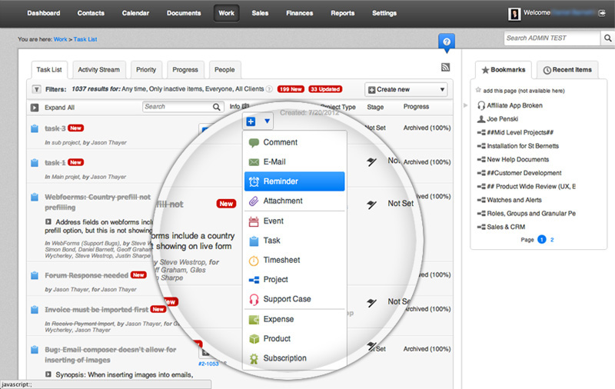Click filters help icon after All Clients
The width and height of the screenshot is (615, 389).
coord(269,89)
